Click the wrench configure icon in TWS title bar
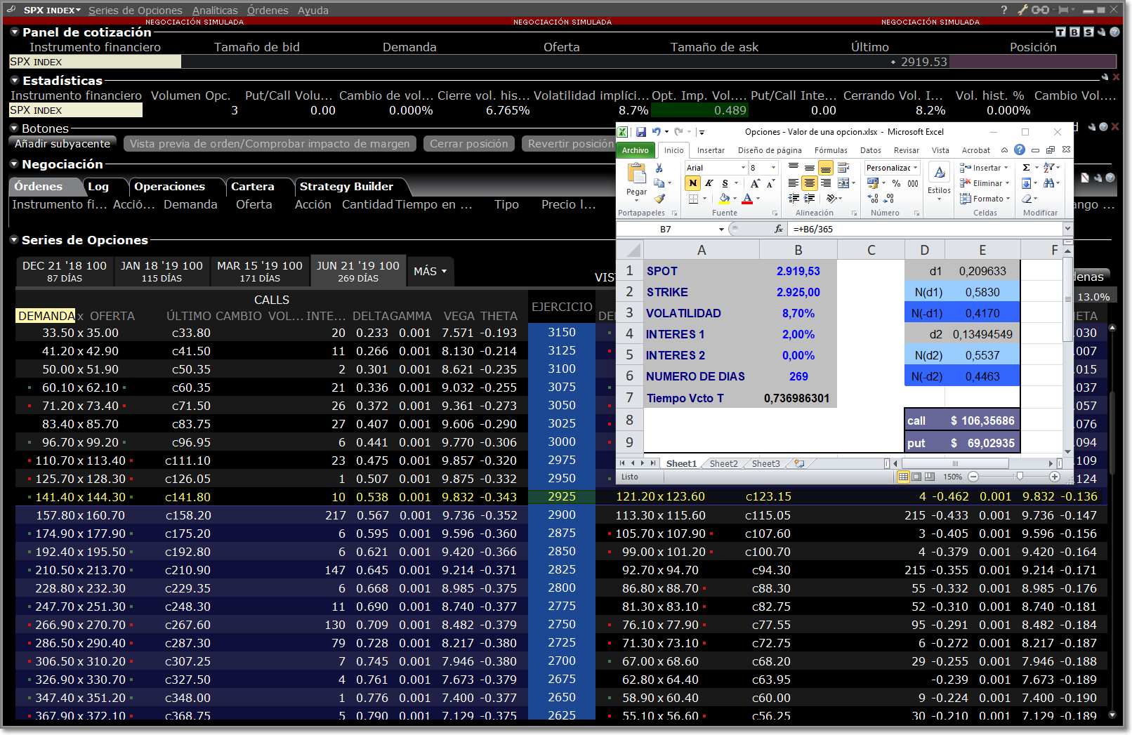The height and width of the screenshot is (735, 1132). click(1022, 10)
